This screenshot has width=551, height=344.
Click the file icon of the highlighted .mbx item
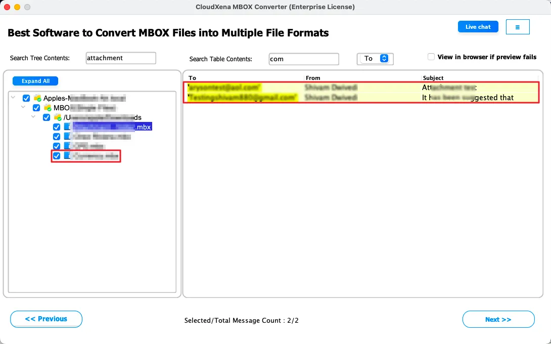(x=67, y=127)
